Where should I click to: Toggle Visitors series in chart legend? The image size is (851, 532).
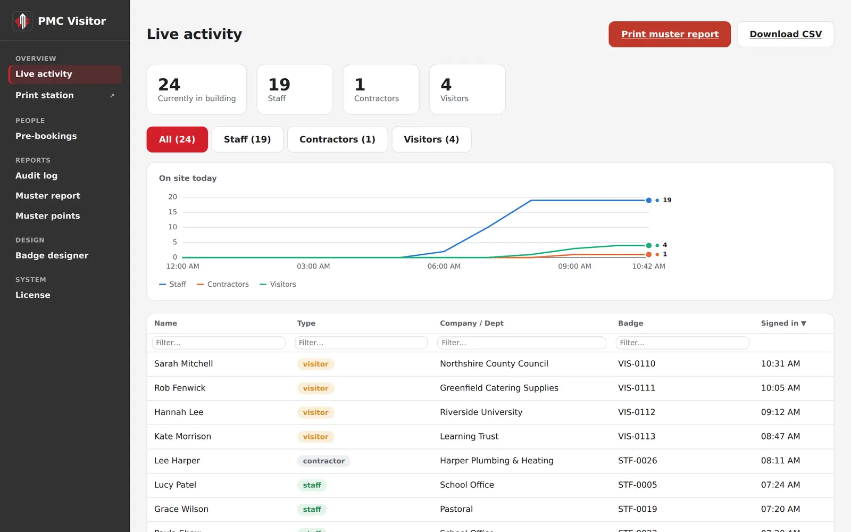[278, 285]
